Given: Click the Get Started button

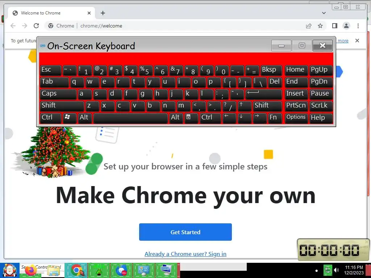Looking at the screenshot, I should point(185,232).
